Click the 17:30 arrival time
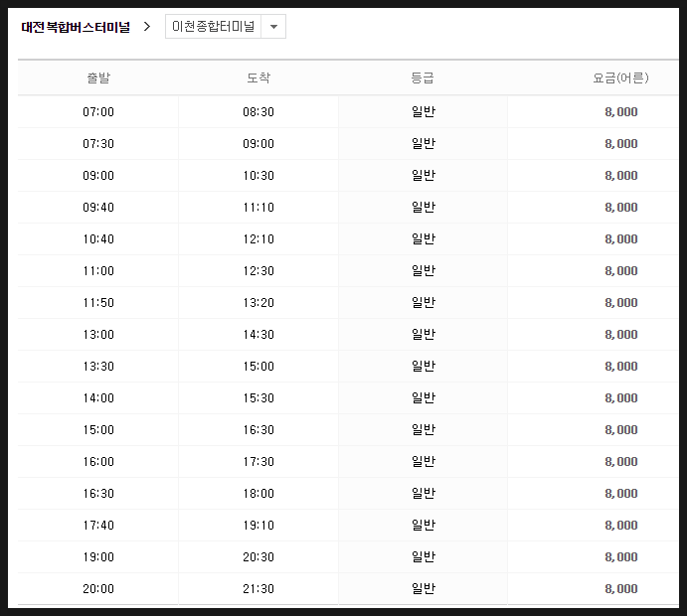The image size is (687, 616). click(x=258, y=461)
